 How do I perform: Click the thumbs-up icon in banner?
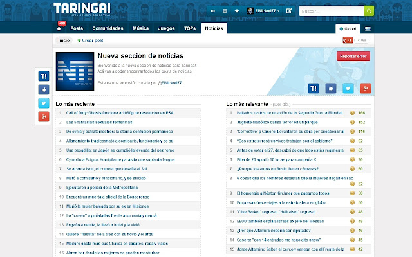[x=331, y=89]
